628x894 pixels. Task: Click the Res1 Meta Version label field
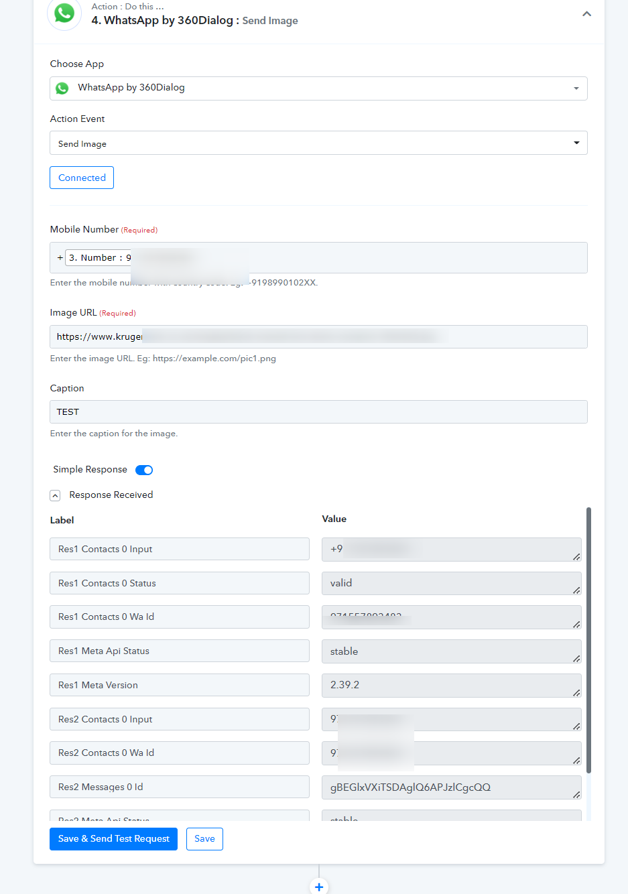click(180, 685)
